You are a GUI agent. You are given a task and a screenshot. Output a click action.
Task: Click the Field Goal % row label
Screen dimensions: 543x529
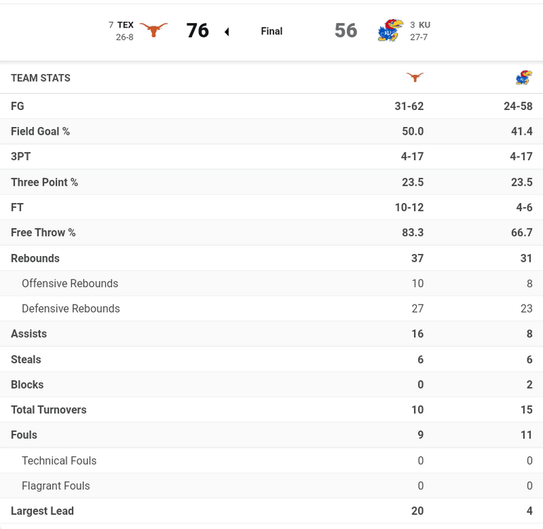pyautogui.click(x=40, y=131)
